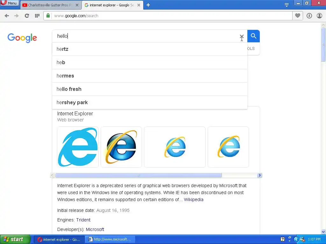Open the Wikipedia link
This screenshot has width=326, height=244.
tap(194, 200)
